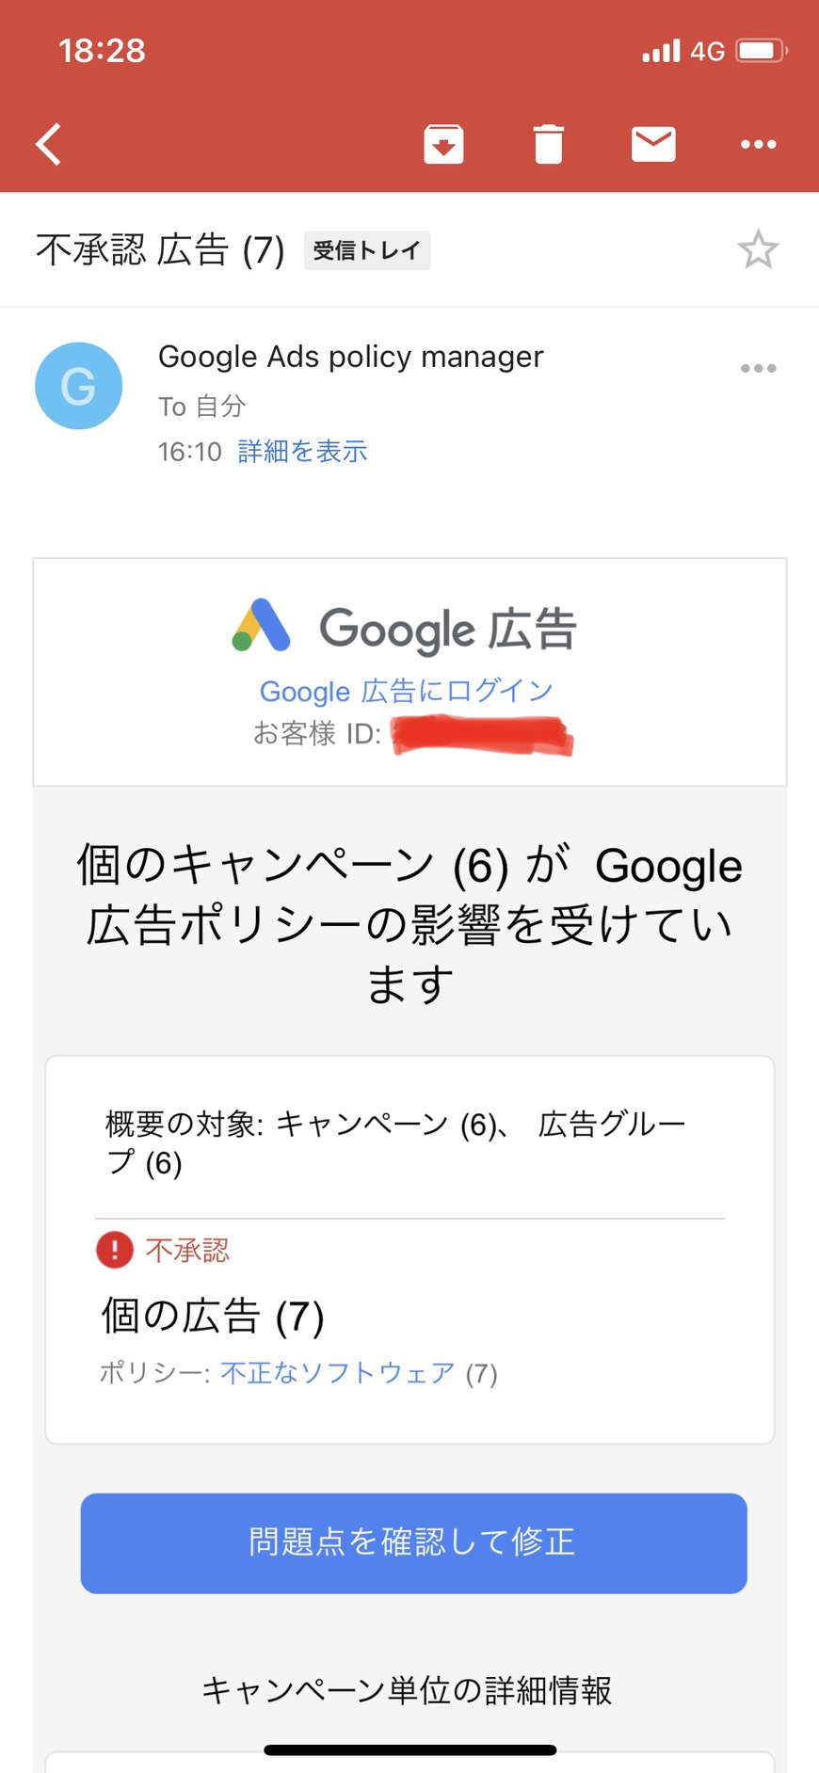Mark email as unread
The height and width of the screenshot is (1773, 819).
[653, 144]
